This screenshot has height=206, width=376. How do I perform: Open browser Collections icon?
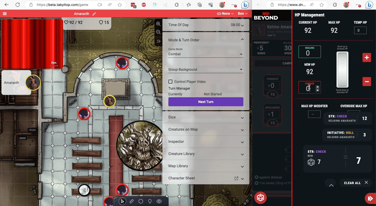coord(200,5)
